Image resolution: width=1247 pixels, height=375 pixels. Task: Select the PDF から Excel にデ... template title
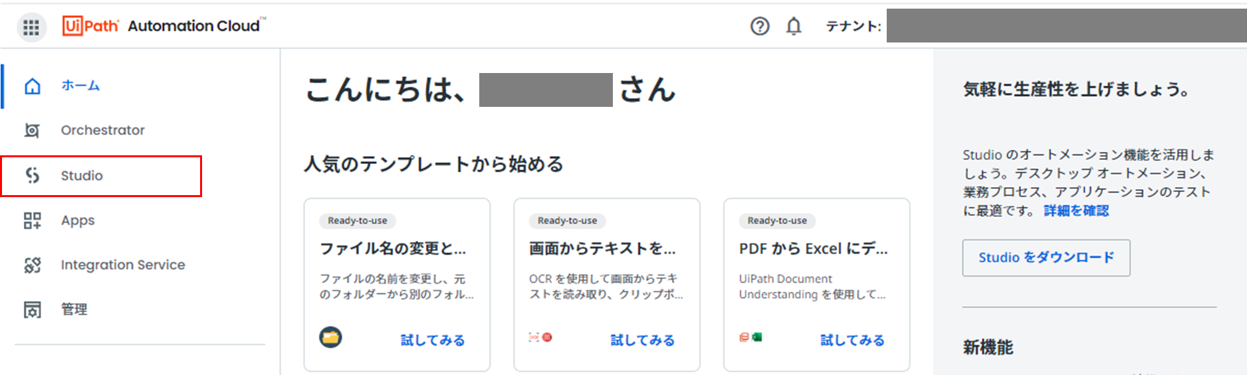coord(813,249)
